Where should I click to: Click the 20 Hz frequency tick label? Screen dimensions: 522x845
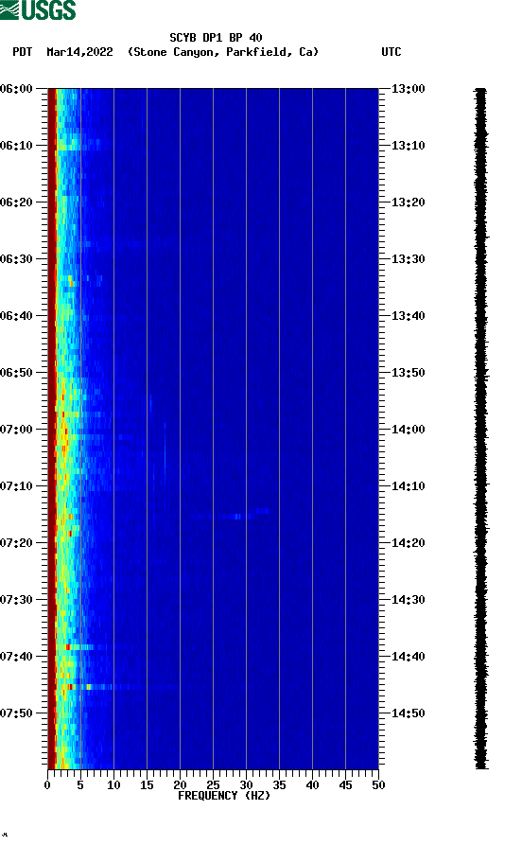[x=180, y=785]
